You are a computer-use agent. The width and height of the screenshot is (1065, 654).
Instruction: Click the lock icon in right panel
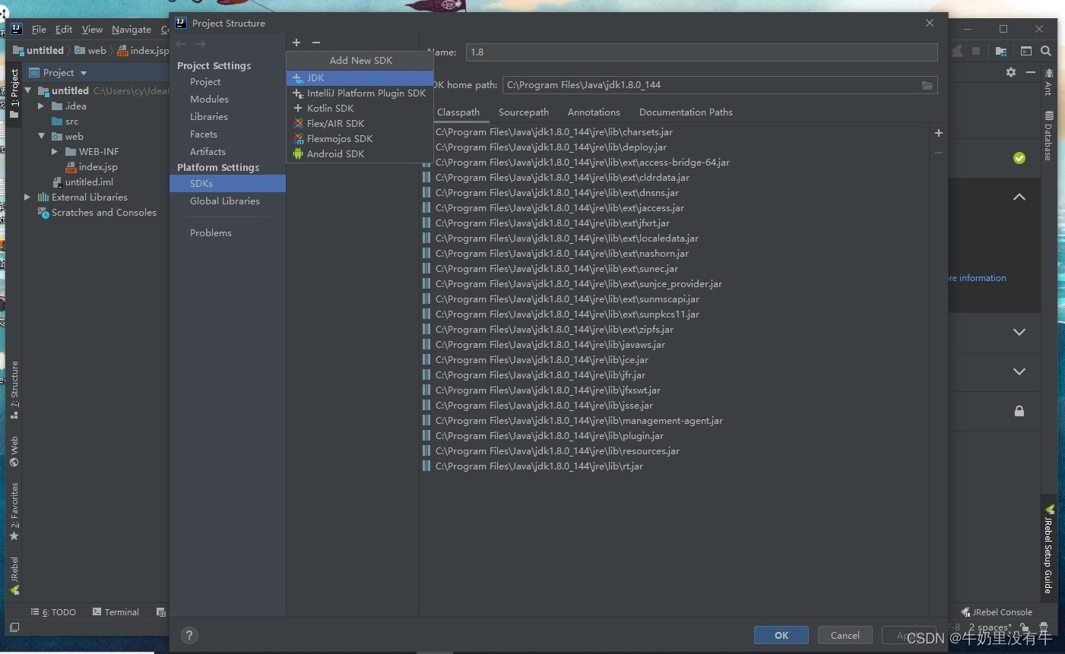1019,411
